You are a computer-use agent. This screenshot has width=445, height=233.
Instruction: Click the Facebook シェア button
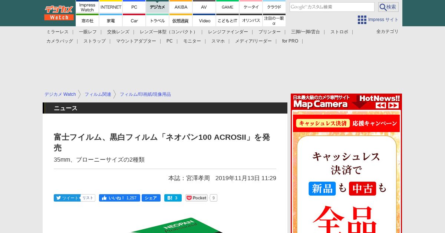[151, 198]
